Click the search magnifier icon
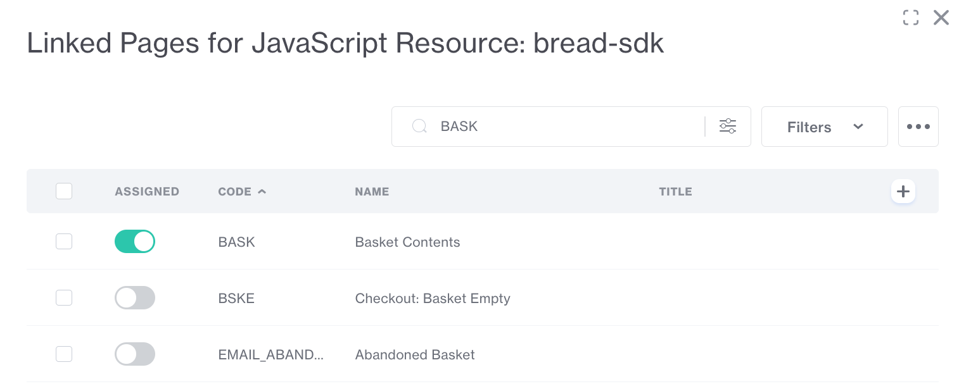This screenshot has height=391, width=959. (419, 127)
